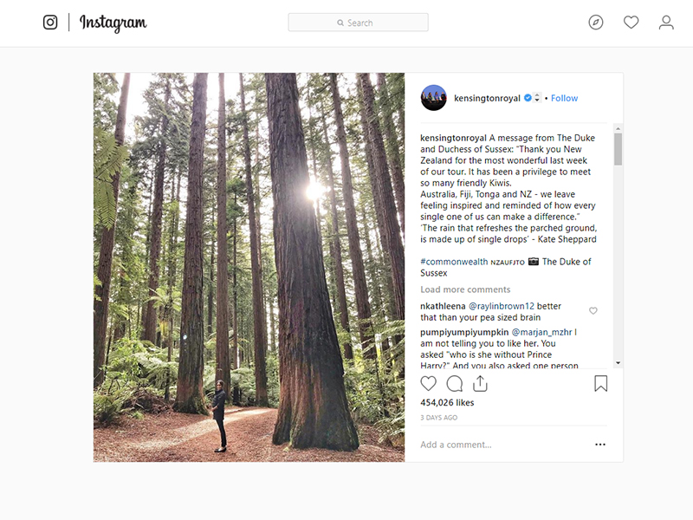Screen dimensions: 693x520
Task: Click the comment speech bubble icon
Action: [455, 383]
